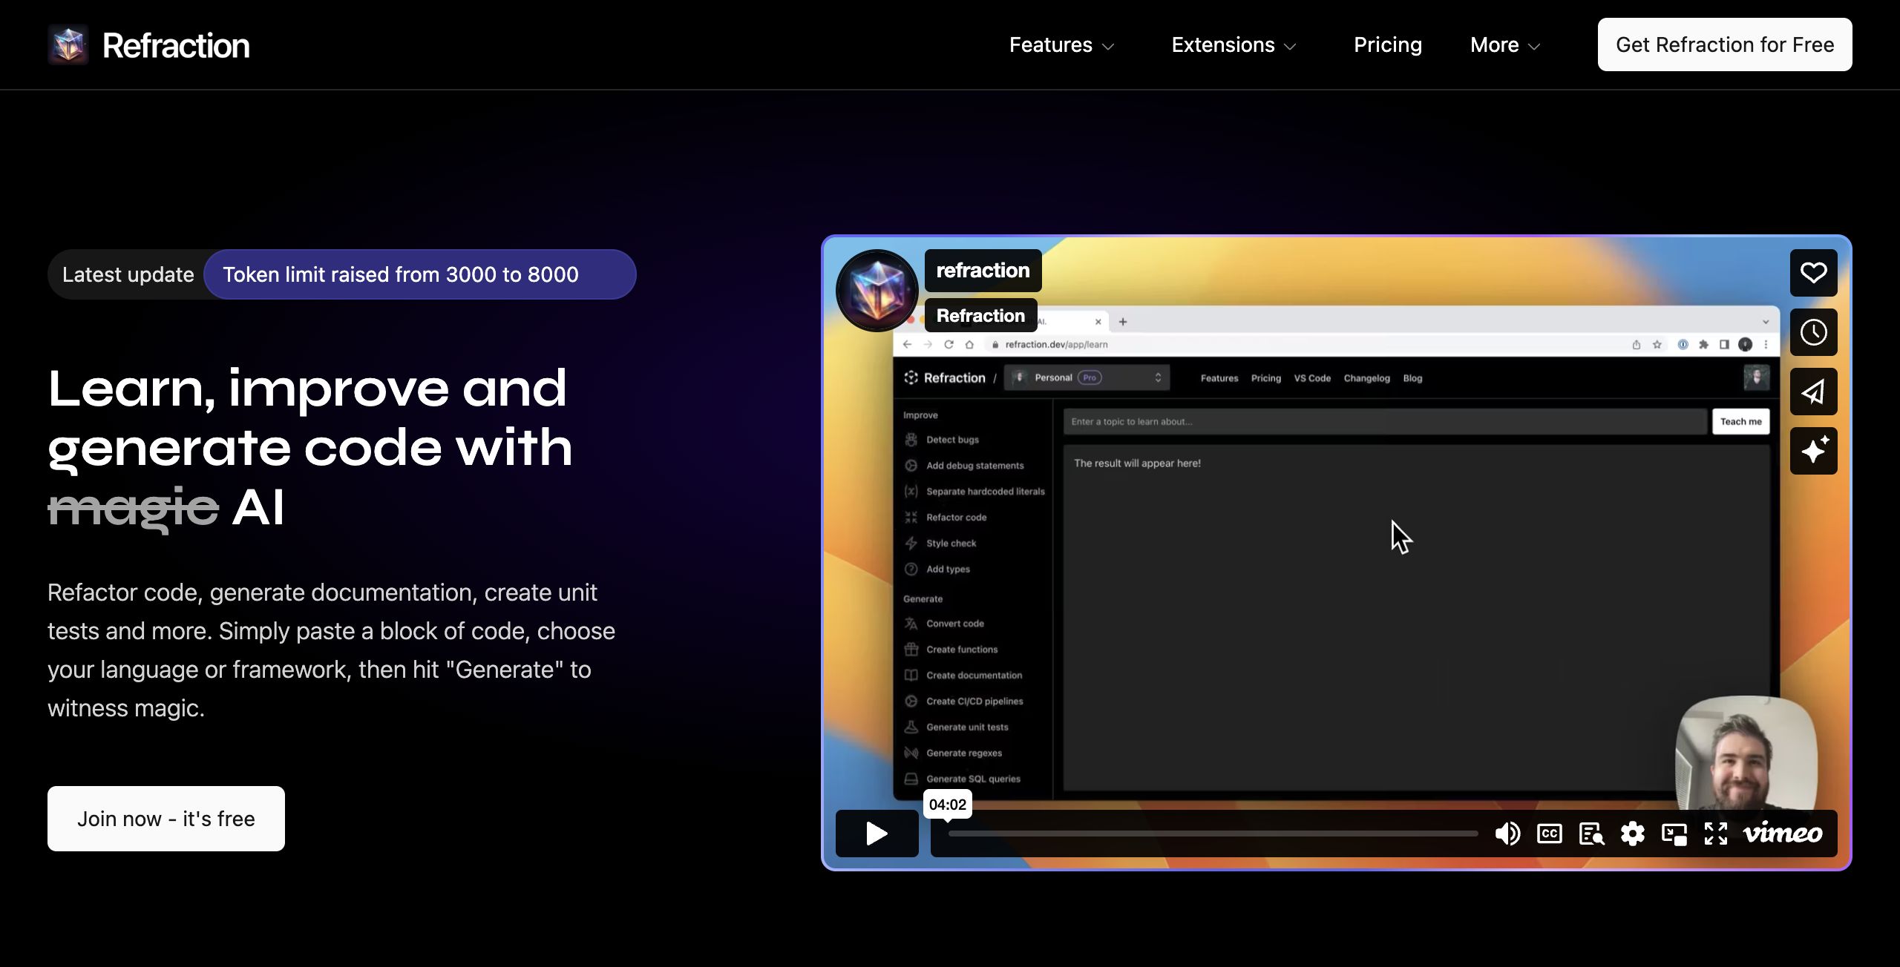Toggle closed captions CC button

tap(1549, 834)
